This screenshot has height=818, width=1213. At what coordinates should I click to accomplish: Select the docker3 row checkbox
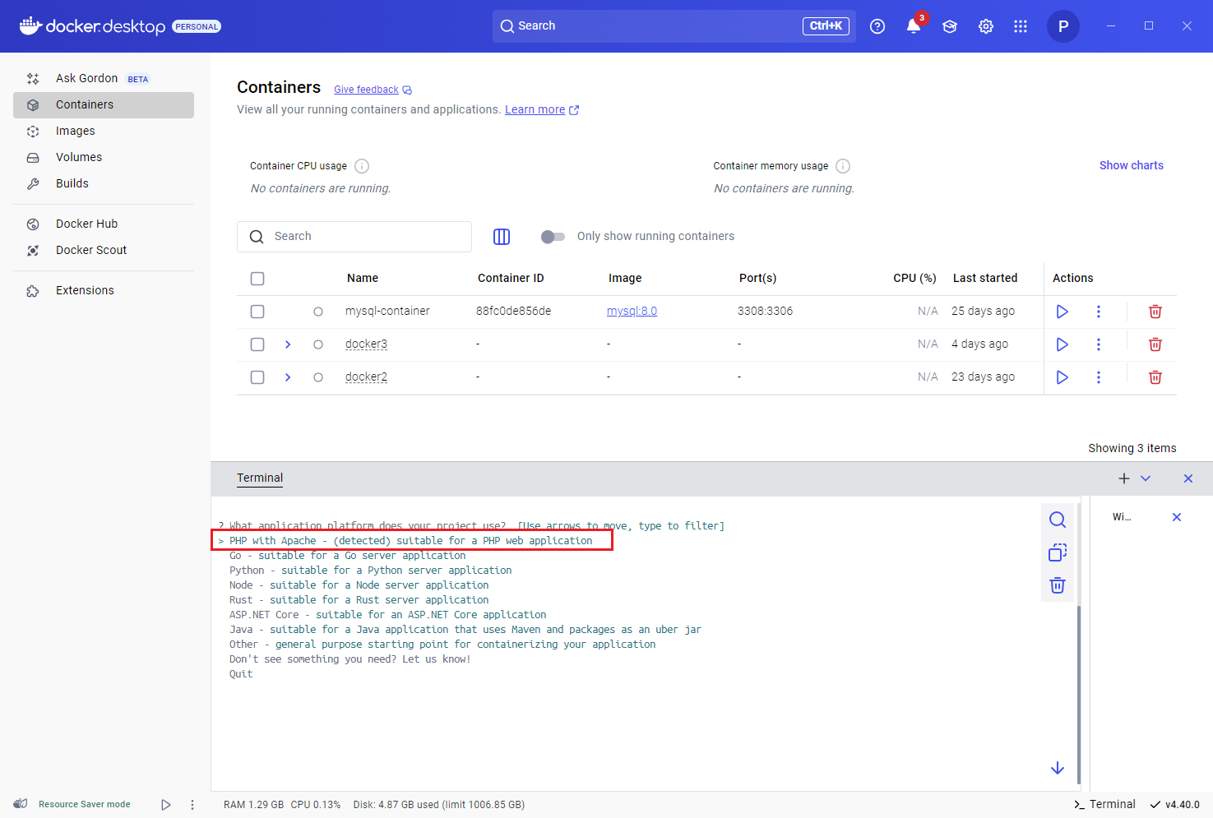(x=257, y=344)
